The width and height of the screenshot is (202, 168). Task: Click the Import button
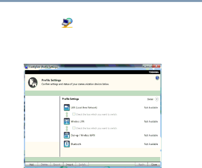pos(69,164)
